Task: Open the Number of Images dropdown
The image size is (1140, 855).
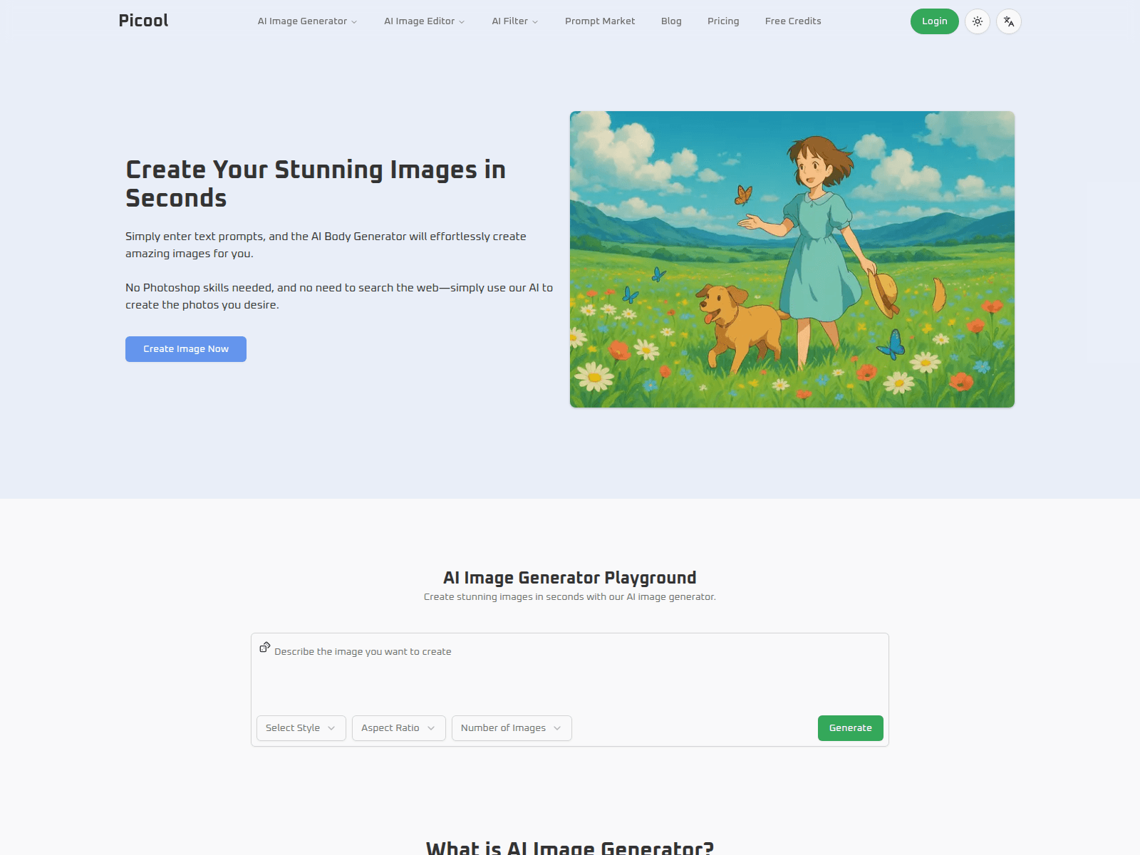Action: click(511, 727)
